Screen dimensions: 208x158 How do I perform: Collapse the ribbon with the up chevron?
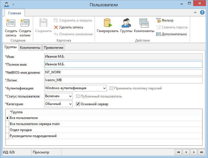[x=195, y=13]
